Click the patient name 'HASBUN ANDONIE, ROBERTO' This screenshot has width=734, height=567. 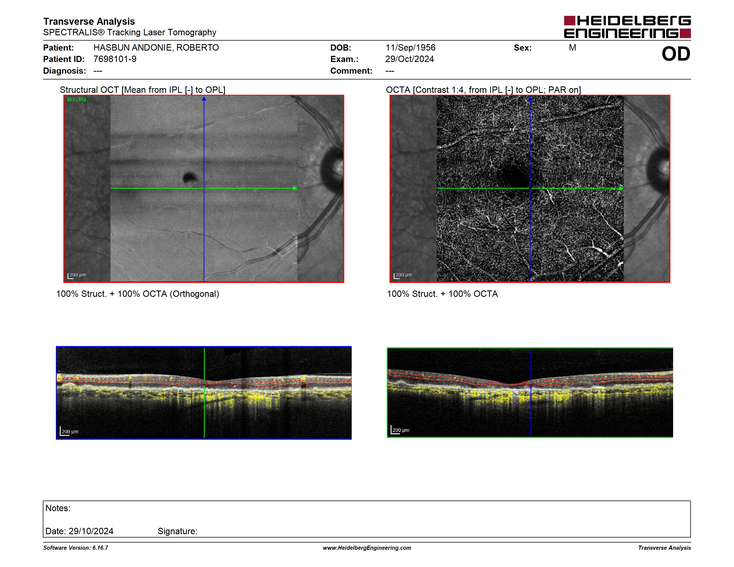pyautogui.click(x=156, y=48)
